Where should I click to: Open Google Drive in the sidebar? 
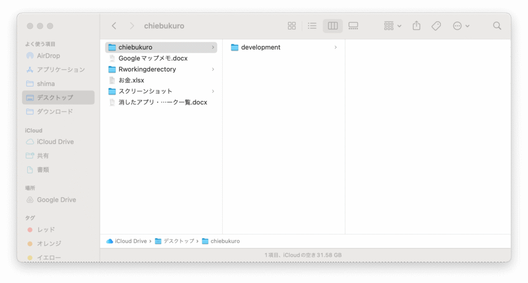tap(58, 200)
